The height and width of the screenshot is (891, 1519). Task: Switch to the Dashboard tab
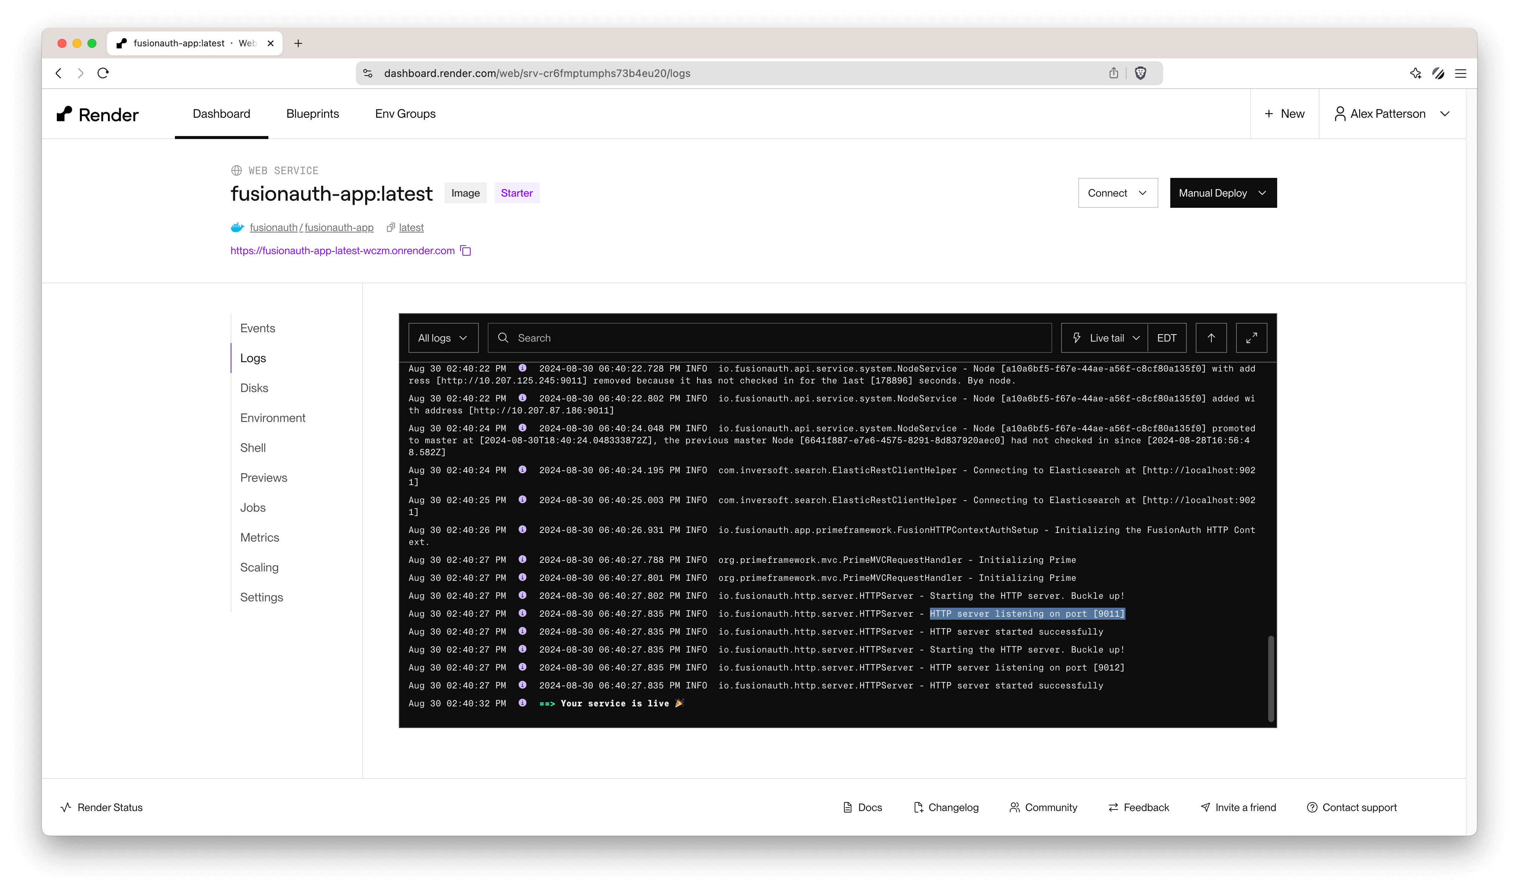pyautogui.click(x=221, y=114)
